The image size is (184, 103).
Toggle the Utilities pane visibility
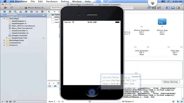[178, 8]
